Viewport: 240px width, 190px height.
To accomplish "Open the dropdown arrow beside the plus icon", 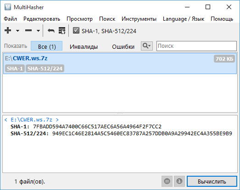I will point(17,31).
